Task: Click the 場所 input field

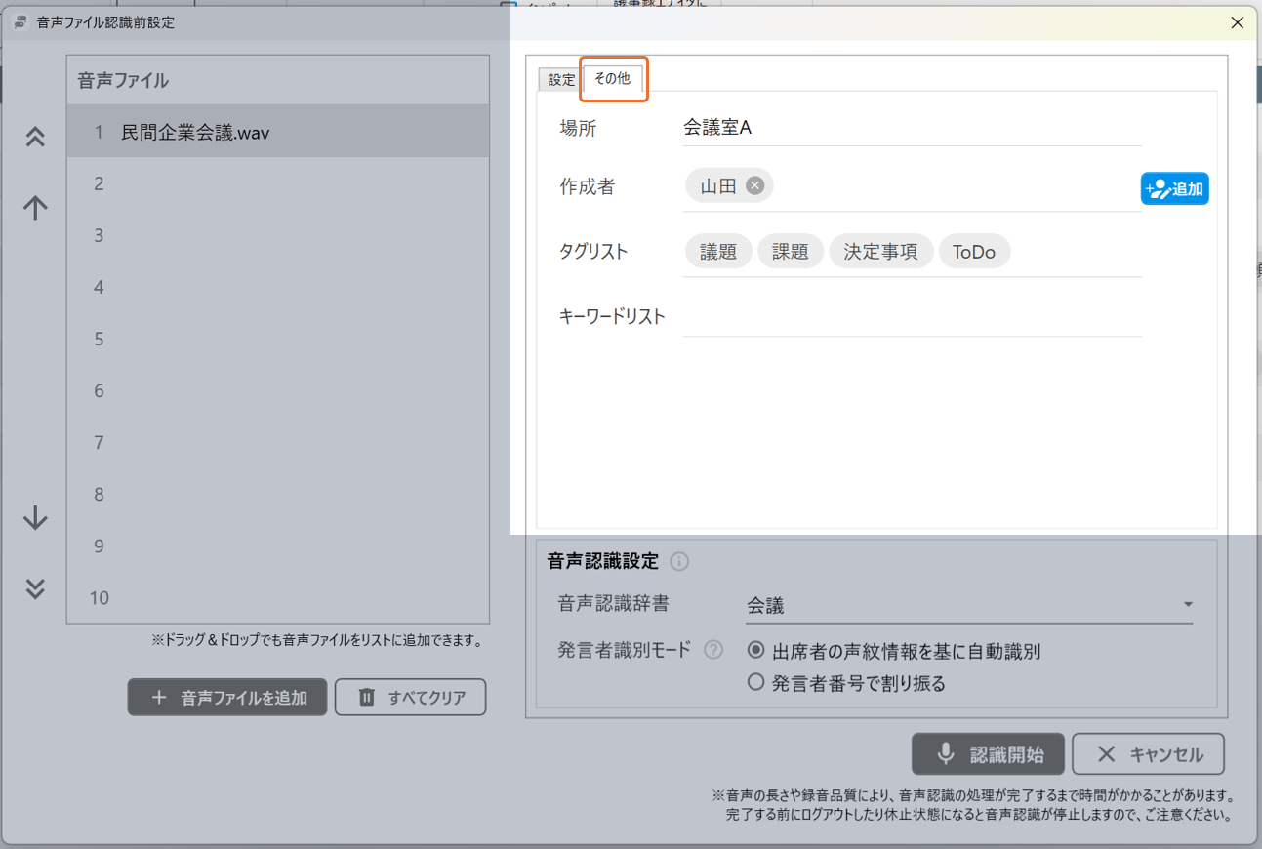Action: [x=912, y=128]
